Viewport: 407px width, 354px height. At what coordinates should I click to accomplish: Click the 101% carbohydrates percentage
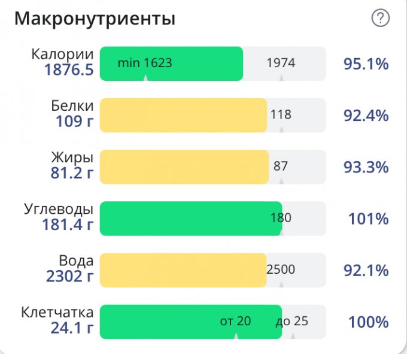click(x=368, y=219)
